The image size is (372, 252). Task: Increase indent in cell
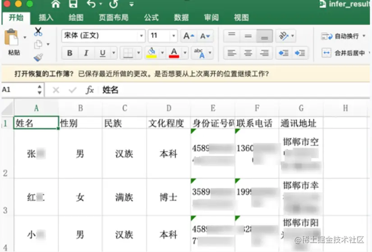point(300,53)
